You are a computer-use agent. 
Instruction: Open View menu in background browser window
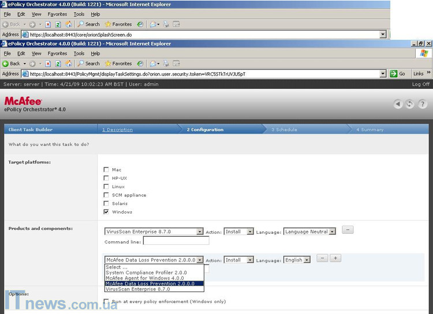[36, 14]
